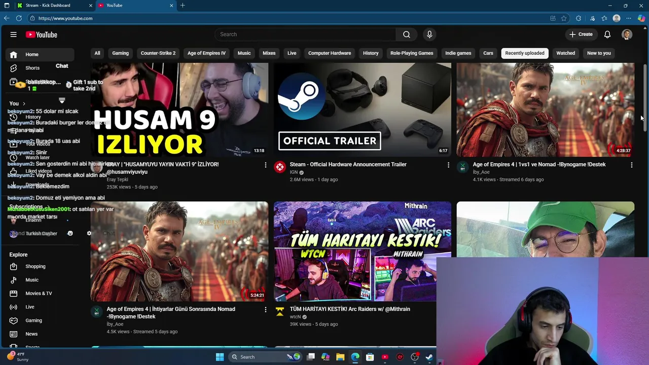649x365 pixels.
Task: Click the search magnifier button
Action: [407, 34]
